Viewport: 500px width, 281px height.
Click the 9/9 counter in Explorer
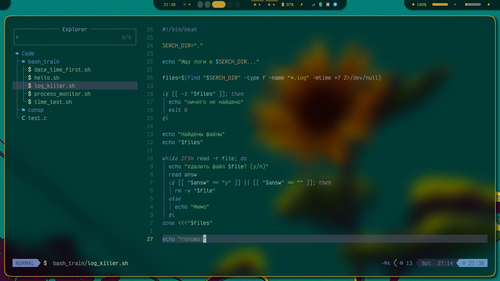pos(127,37)
